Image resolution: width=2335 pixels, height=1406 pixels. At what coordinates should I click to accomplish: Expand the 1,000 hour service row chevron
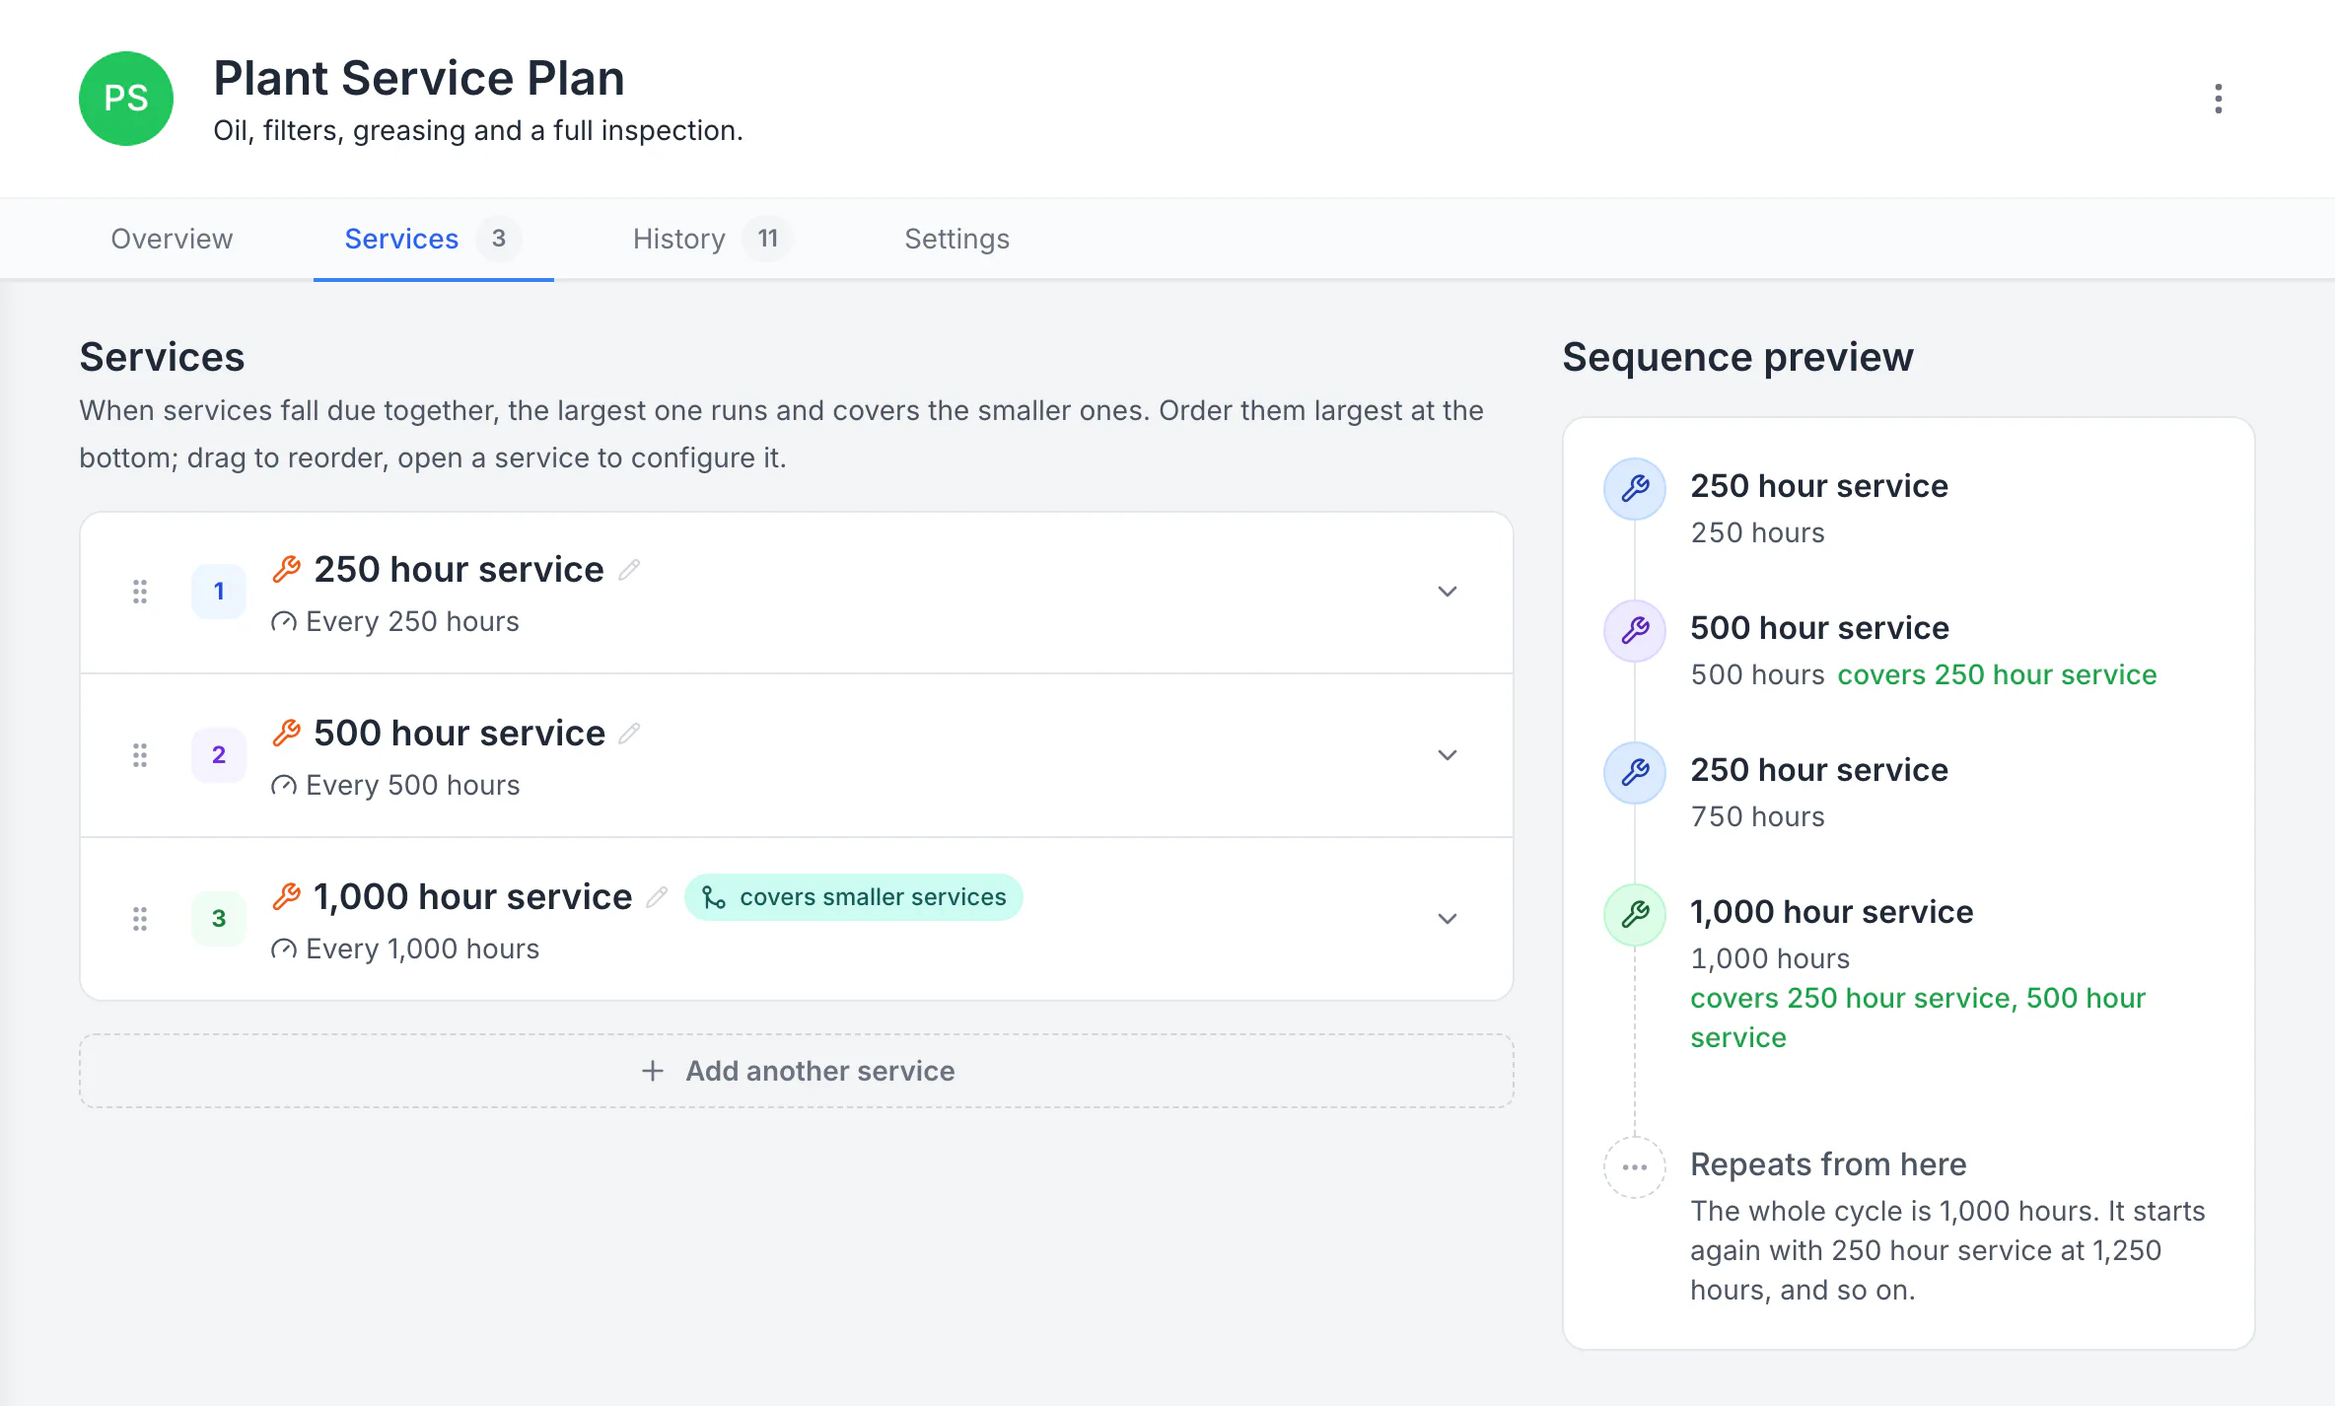(1448, 919)
